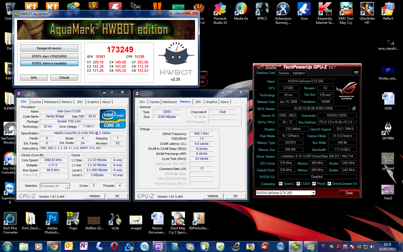The image size is (403, 252).
Task: Switch to Validation tab in GPU-Z
Action: click(x=299, y=73)
